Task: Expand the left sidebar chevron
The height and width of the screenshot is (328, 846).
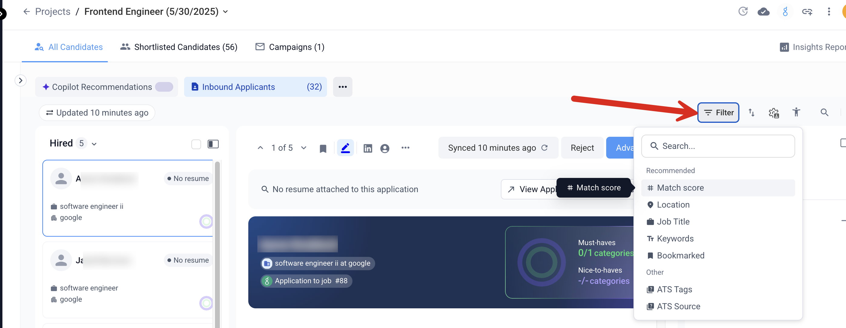Action: point(21,80)
